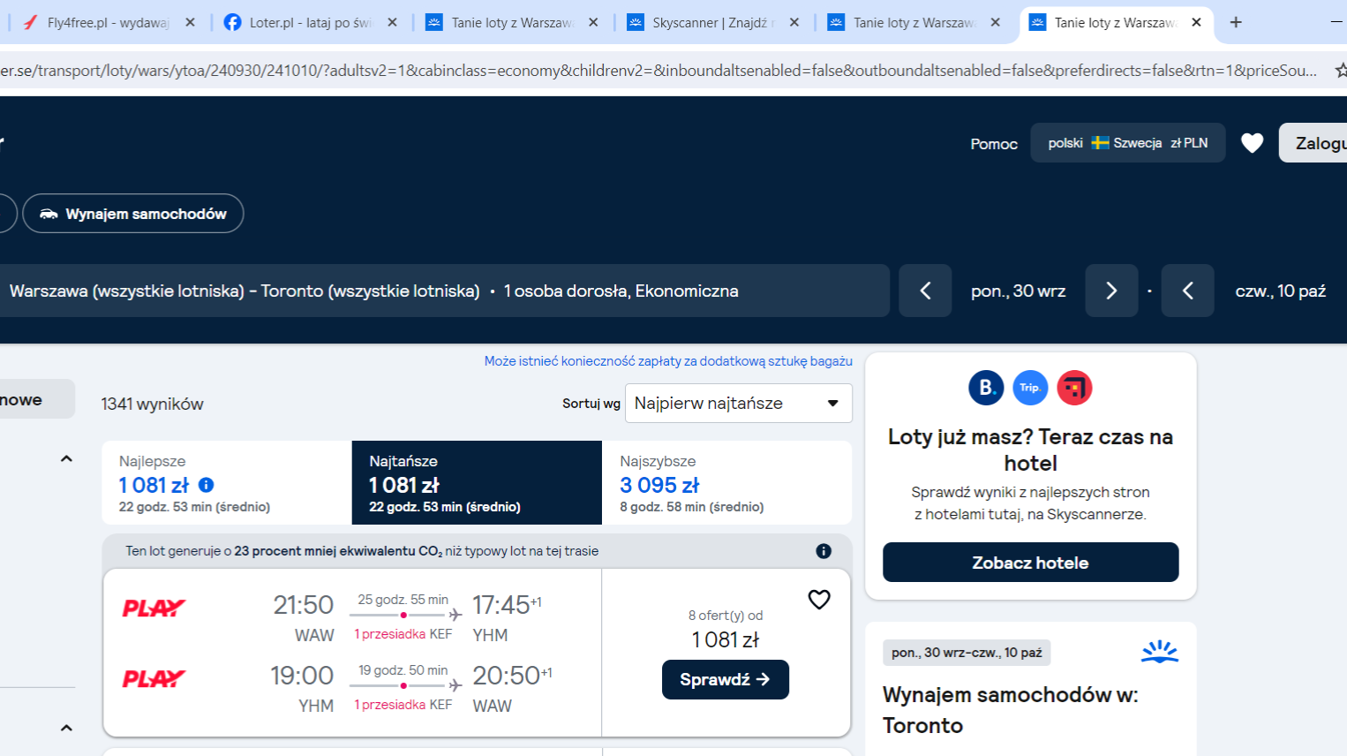This screenshot has height=756, width=1347.
Task: Close the Fly4free.pl tab
Action: coord(190,23)
